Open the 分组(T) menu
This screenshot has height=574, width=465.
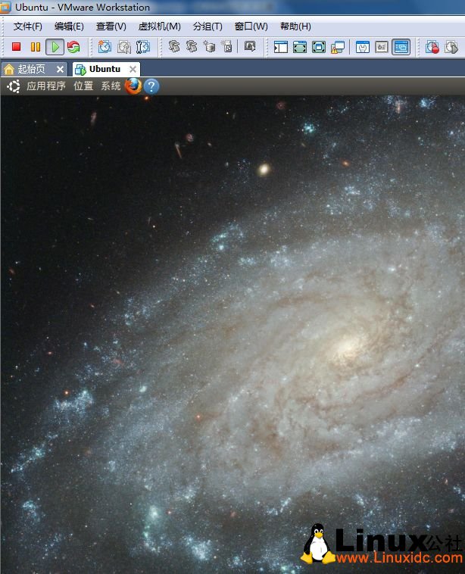208,27
